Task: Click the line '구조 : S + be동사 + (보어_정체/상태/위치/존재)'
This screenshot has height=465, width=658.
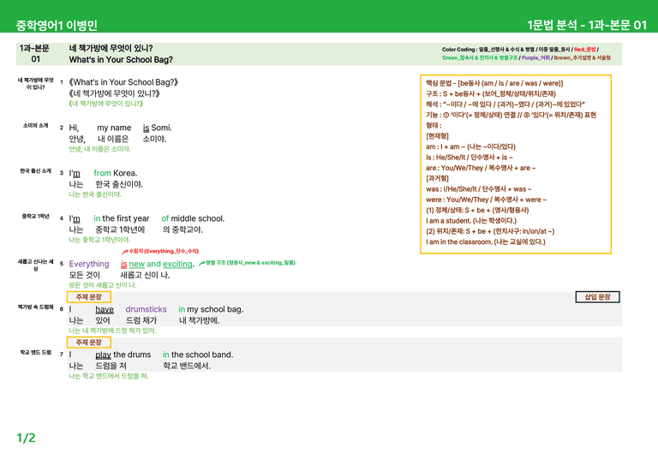Action: click(x=491, y=94)
